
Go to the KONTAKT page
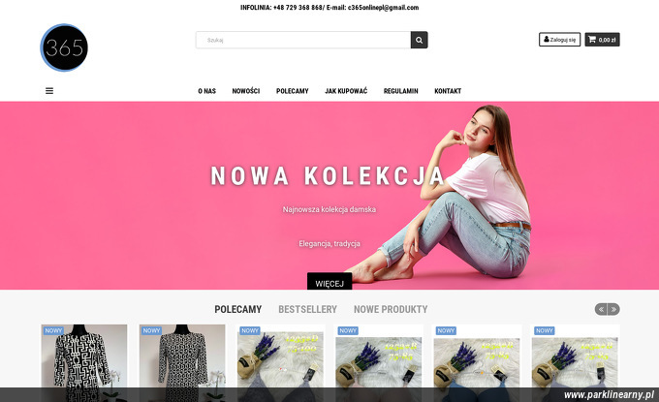[448, 91]
